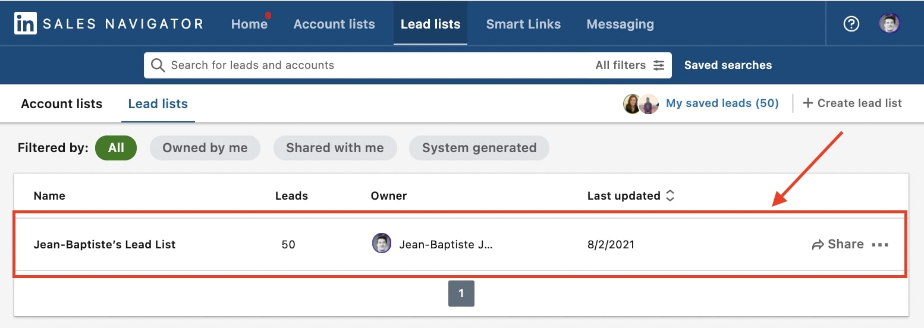Select Lead lists in top navigation

pyautogui.click(x=430, y=24)
